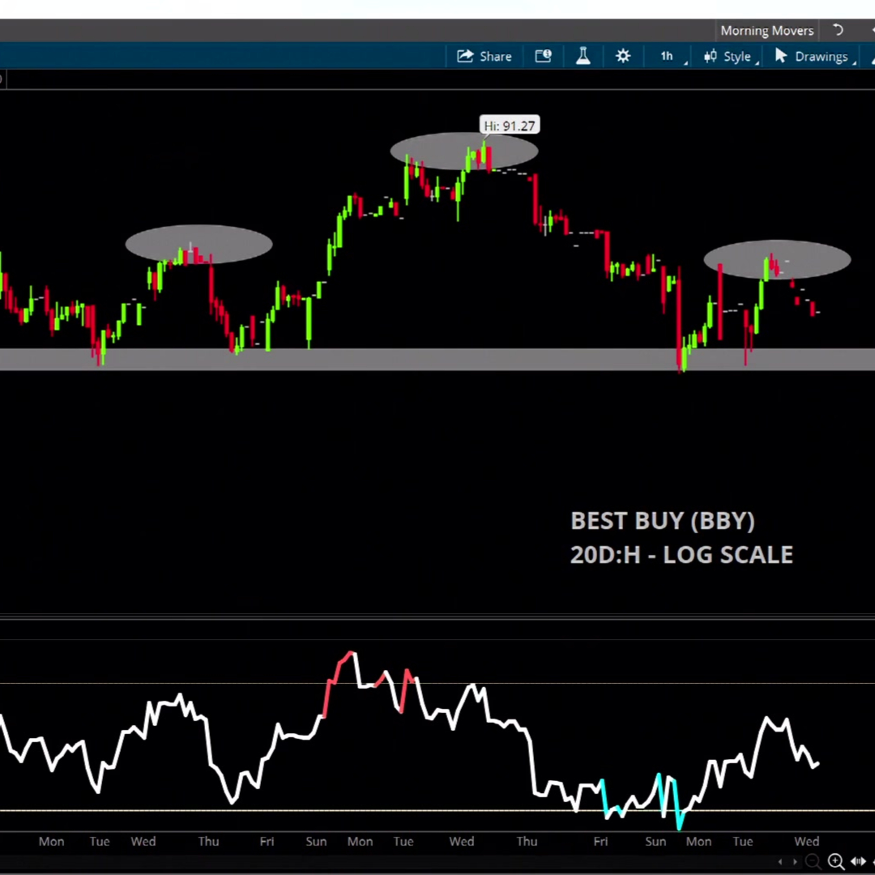
Task: Select the rightmost ellipse drawing on chart
Action: tap(777, 260)
